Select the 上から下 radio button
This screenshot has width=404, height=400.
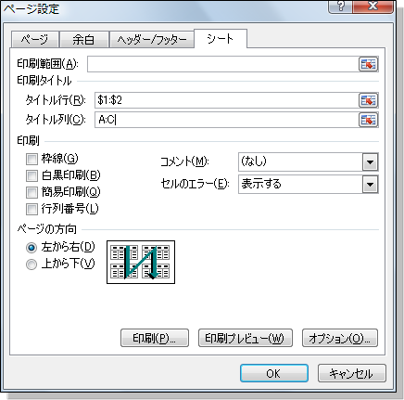coord(32,265)
